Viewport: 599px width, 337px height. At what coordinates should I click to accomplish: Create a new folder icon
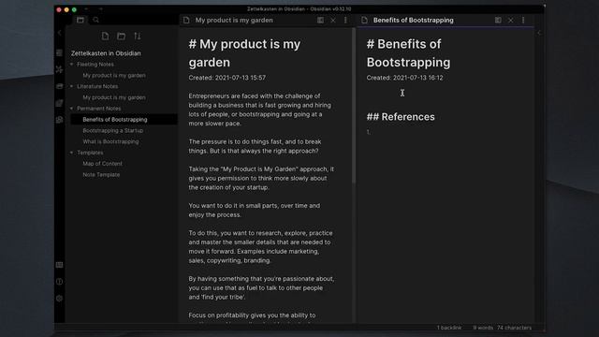121,36
